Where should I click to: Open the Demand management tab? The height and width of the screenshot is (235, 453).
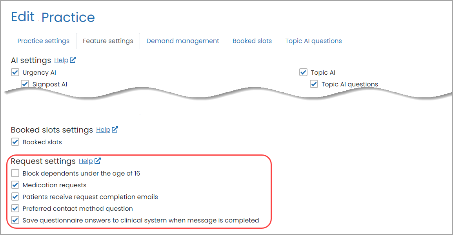pyautogui.click(x=182, y=41)
